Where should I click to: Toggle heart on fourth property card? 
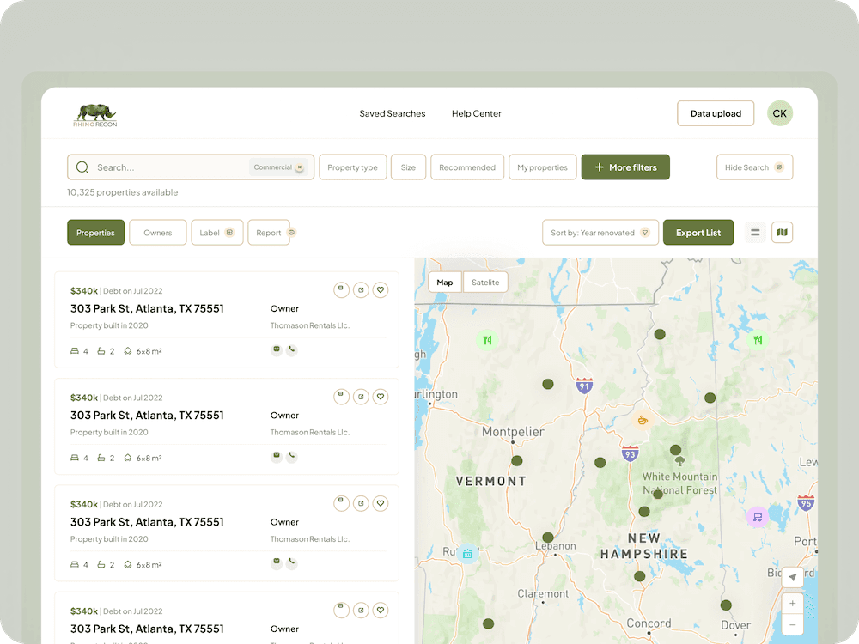[x=381, y=610]
